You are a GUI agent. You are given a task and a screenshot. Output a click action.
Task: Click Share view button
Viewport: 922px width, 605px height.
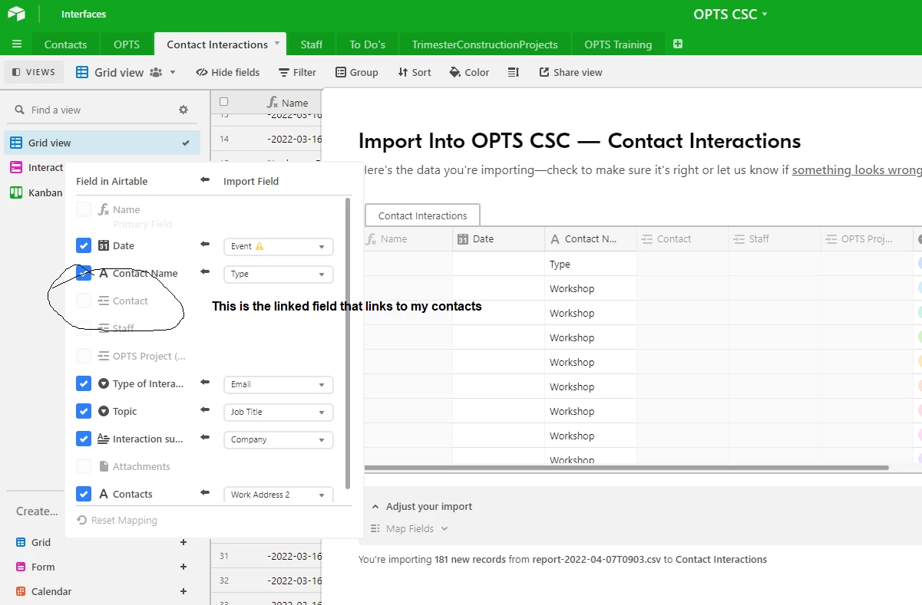[x=570, y=72]
